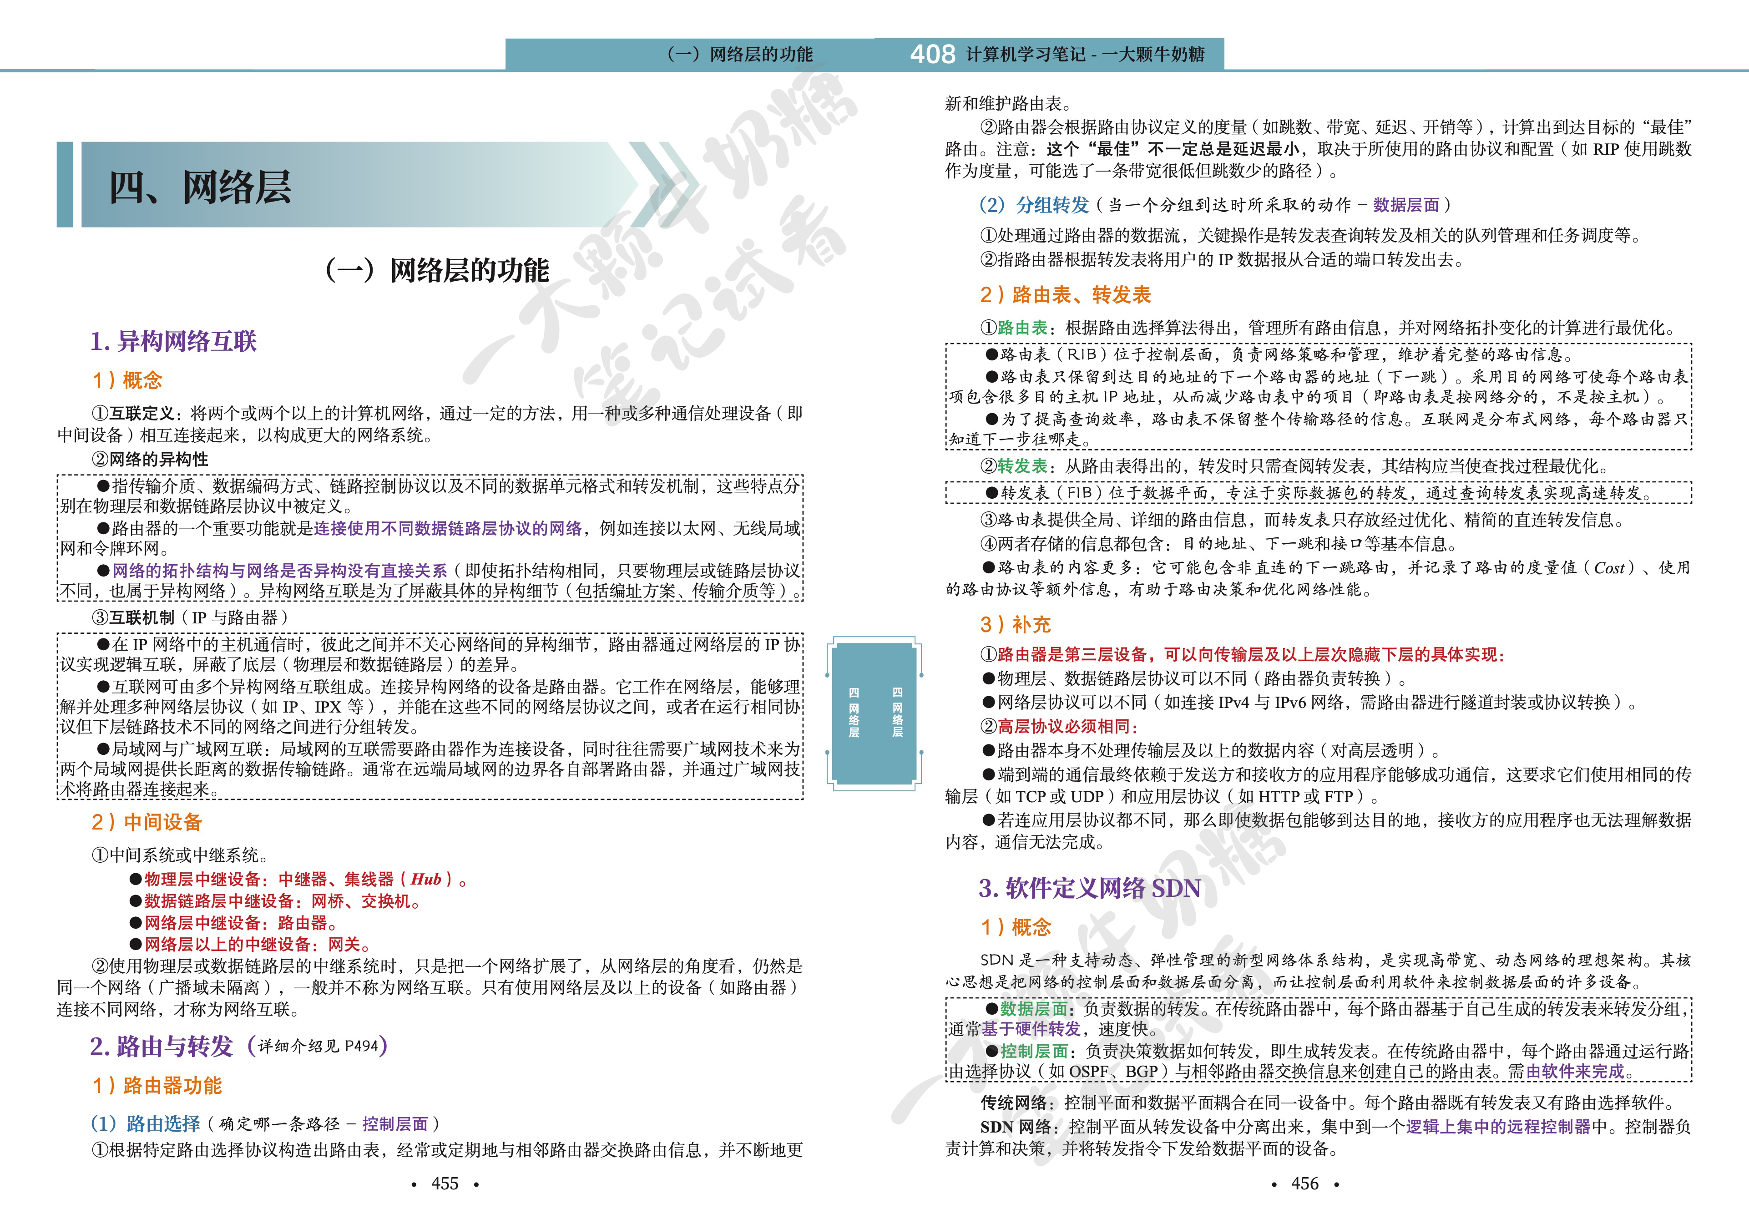Screen dimensions: 1749x1229
Task: Click '路由表（RIB）' in the dashed note box
Action: coord(1054,354)
